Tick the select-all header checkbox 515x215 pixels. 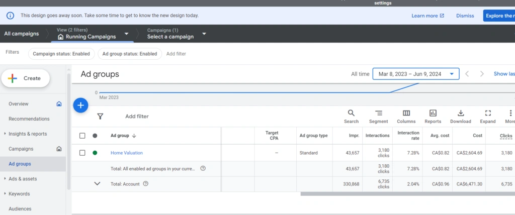(x=82, y=136)
